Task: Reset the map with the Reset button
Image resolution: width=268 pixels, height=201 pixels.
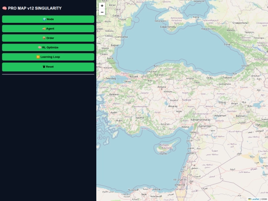Action: pyautogui.click(x=48, y=67)
